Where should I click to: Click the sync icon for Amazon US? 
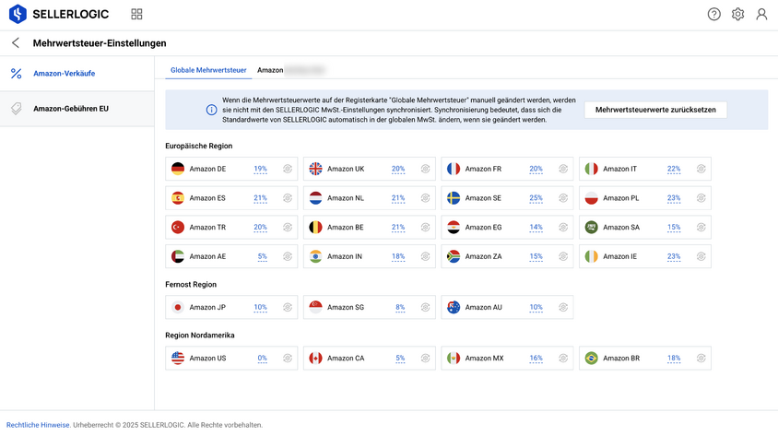[x=288, y=359]
